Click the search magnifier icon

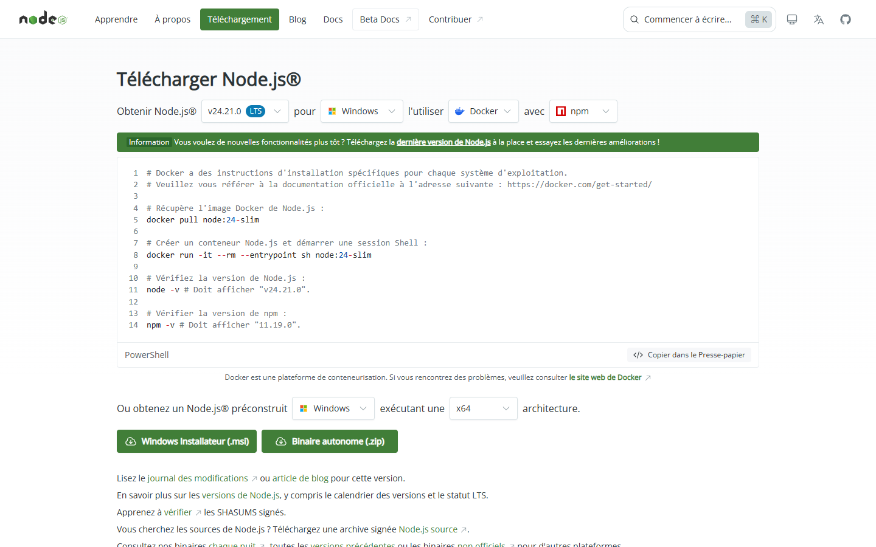pyautogui.click(x=634, y=19)
